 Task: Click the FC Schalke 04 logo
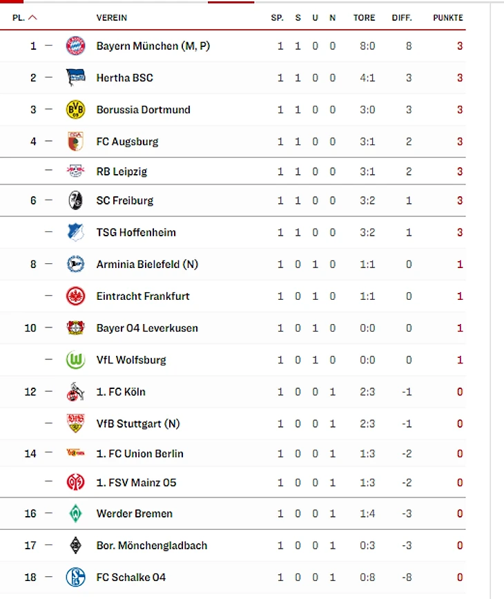point(75,577)
